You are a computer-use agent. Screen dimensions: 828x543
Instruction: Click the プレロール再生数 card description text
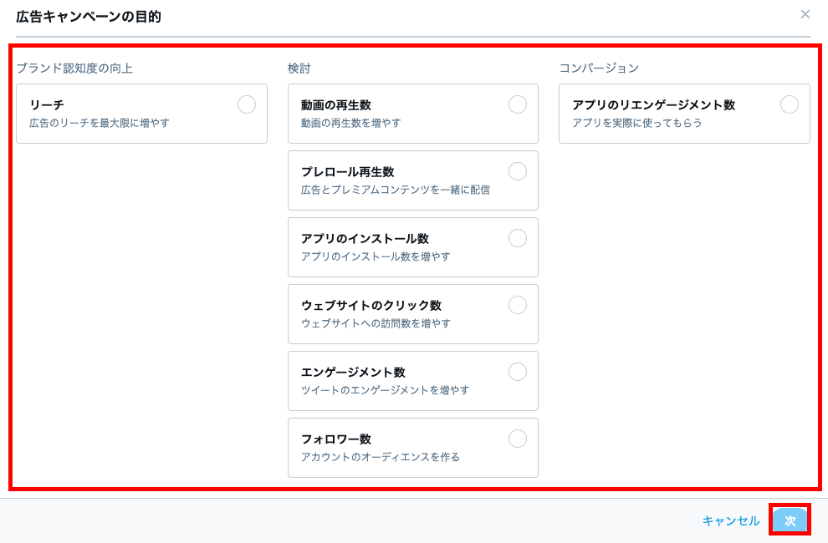pos(395,190)
